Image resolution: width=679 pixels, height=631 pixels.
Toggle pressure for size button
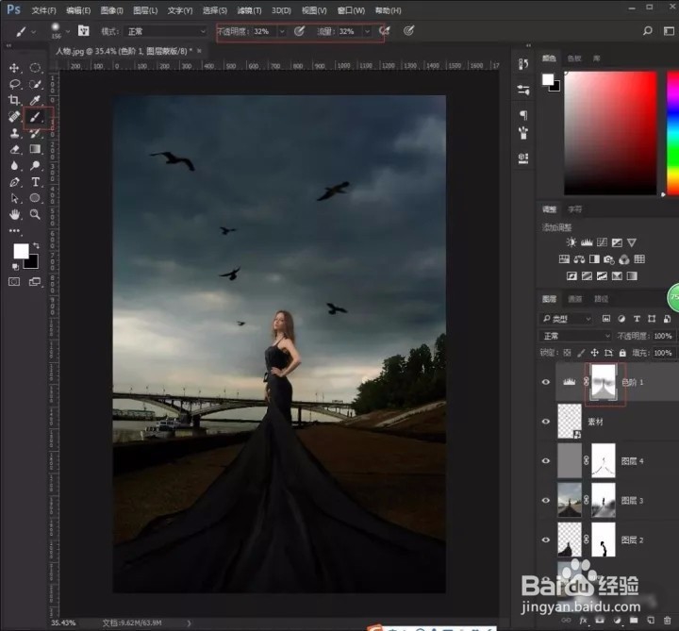(x=408, y=31)
